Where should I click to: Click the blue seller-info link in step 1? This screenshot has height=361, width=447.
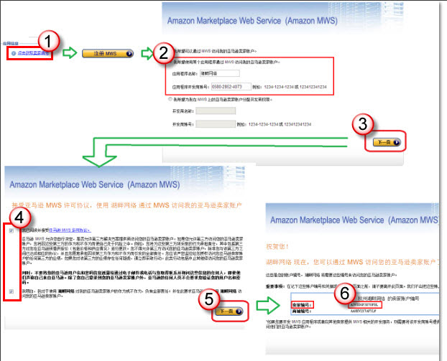[x=33, y=53]
